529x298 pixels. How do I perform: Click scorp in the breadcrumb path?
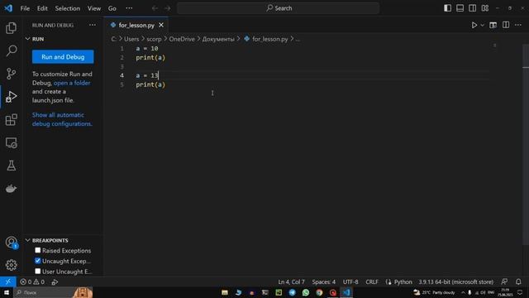pyautogui.click(x=154, y=39)
